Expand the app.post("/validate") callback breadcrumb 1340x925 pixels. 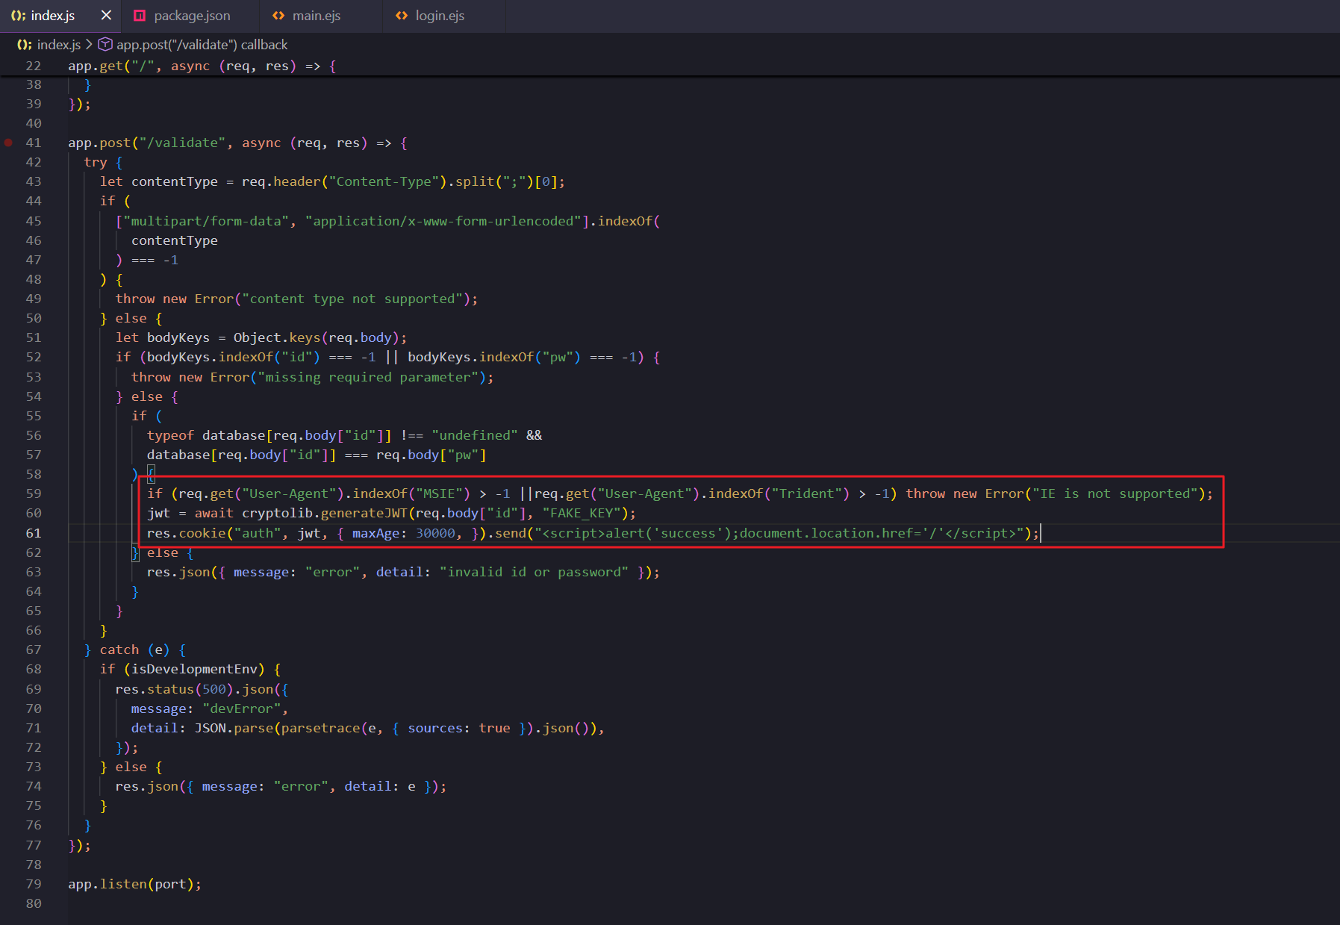pyautogui.click(x=202, y=45)
